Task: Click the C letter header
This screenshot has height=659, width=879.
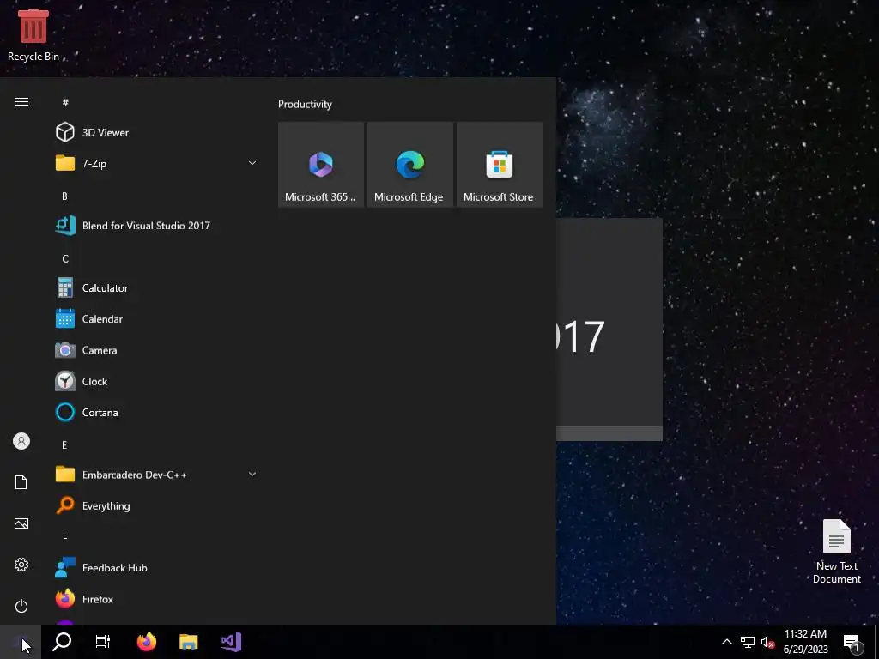Action: click(65, 258)
